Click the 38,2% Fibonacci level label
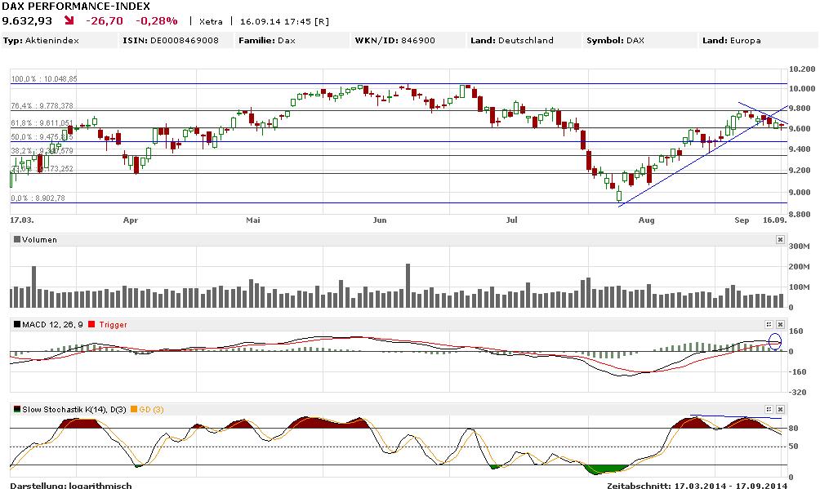The image size is (820, 489). [x=42, y=151]
